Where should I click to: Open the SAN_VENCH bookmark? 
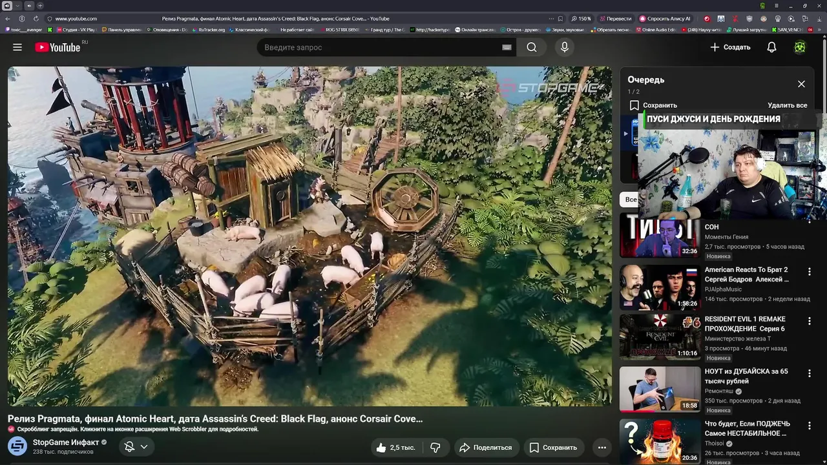[x=786, y=30]
